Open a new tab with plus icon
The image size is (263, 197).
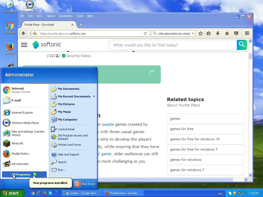81,25
